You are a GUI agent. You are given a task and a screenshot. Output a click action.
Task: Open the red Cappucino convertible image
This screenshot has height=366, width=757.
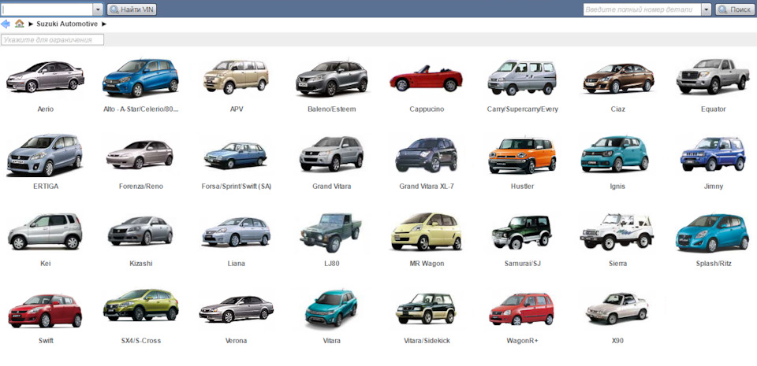(426, 79)
